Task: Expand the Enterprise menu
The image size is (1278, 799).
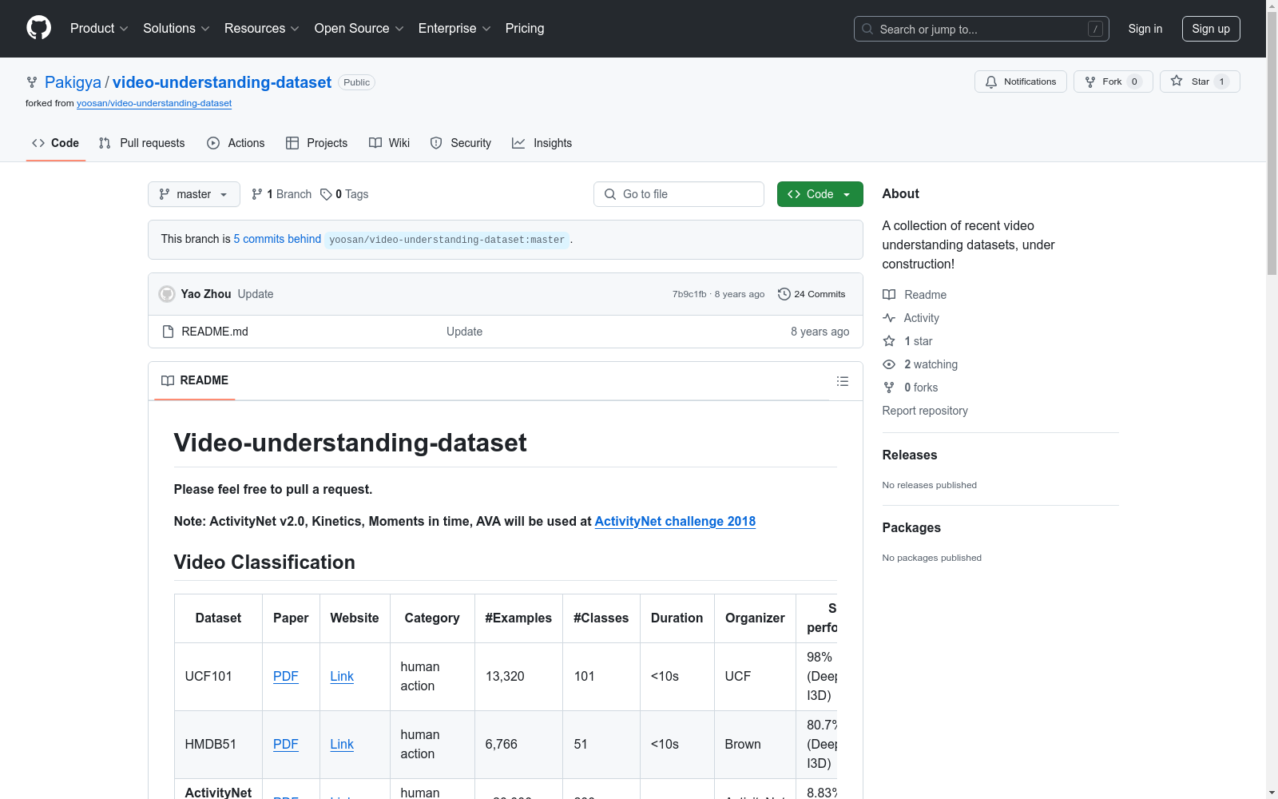Action: (x=454, y=29)
